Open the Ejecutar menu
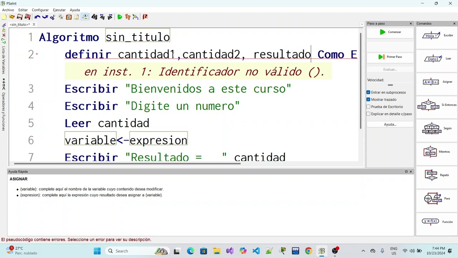This screenshot has height=258, width=458. (x=59, y=10)
